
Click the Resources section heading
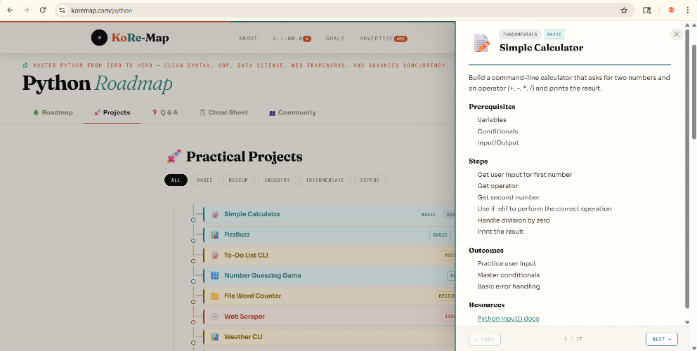click(486, 305)
